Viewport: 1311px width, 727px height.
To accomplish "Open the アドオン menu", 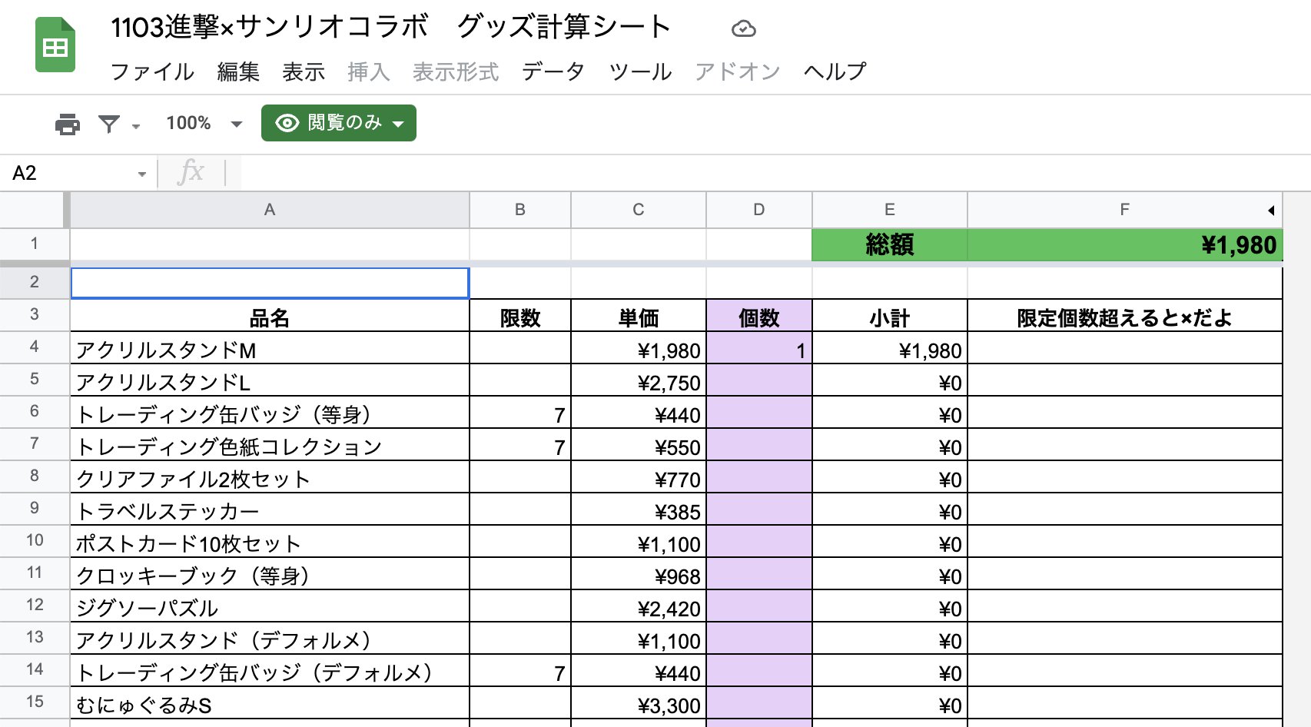I will 738,71.
